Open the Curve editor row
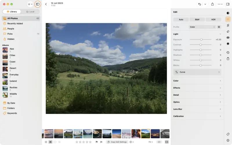Screen dimensions: 232x145 (197, 72)
